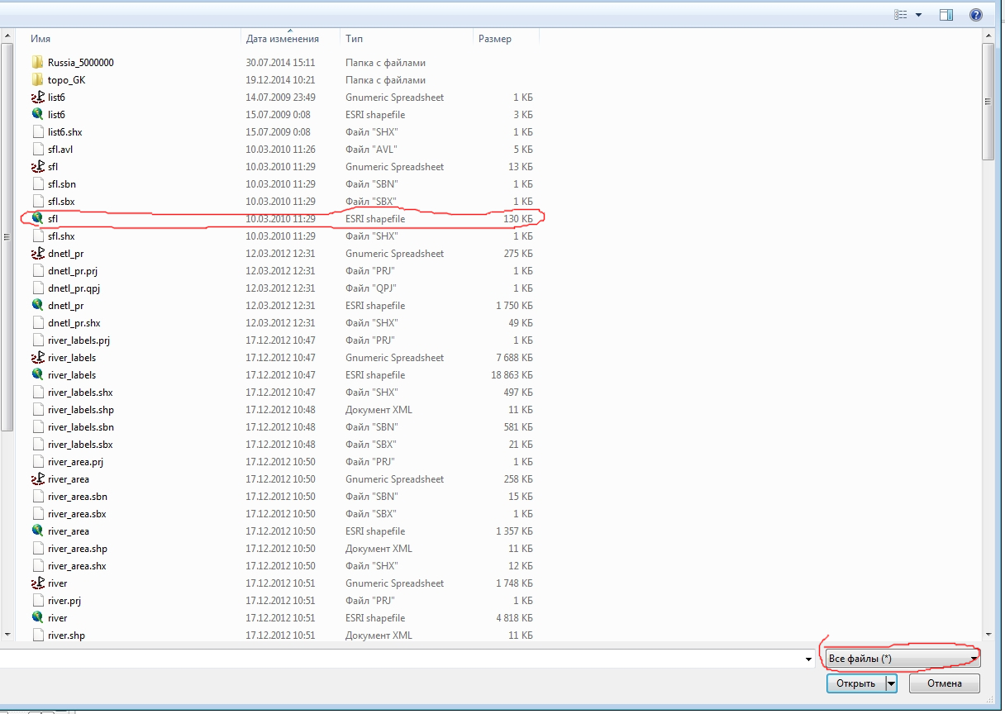Screen dimensions: 1005x714
Task: Click the date '19.12.2014 10:21'
Action: (x=280, y=80)
